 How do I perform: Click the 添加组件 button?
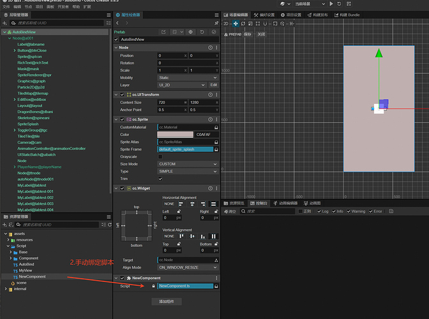[165, 300]
